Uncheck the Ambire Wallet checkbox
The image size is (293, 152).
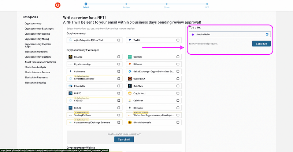tap(267, 34)
